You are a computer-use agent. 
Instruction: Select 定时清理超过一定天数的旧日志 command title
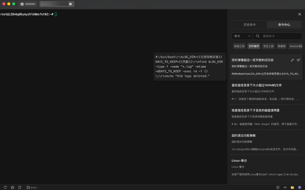pos(252,60)
